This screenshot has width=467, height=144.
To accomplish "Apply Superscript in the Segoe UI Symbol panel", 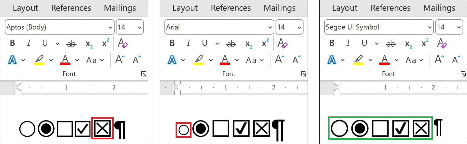I will coord(425,43).
